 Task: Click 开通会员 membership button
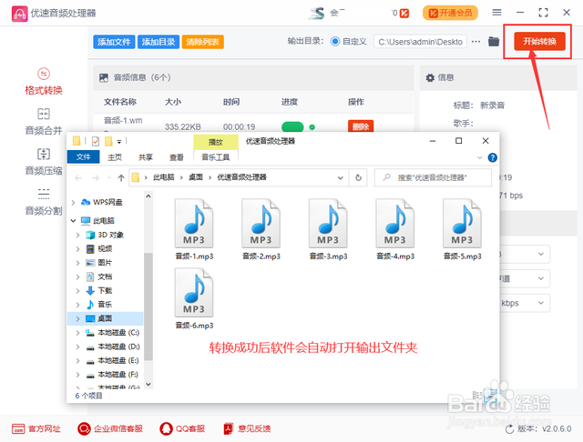(x=450, y=13)
